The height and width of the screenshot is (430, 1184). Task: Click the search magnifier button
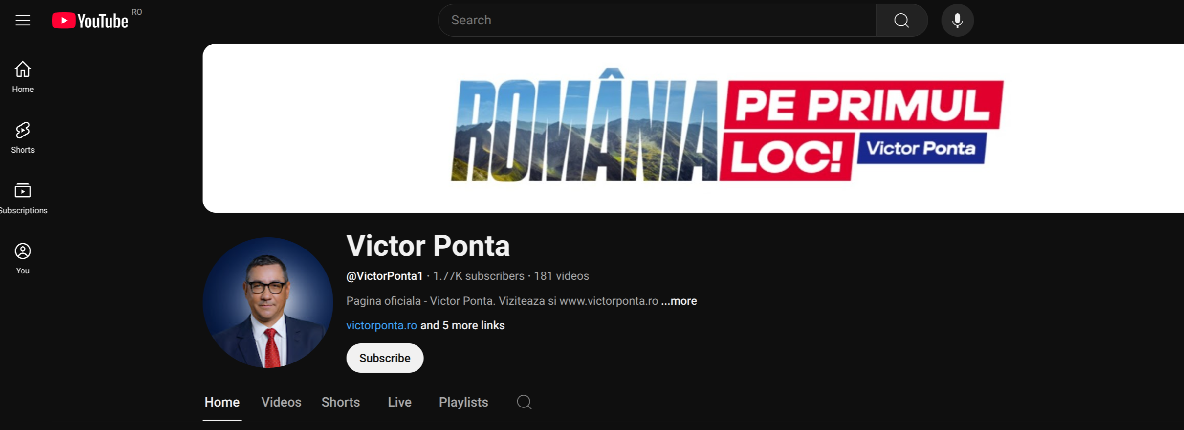click(x=901, y=21)
